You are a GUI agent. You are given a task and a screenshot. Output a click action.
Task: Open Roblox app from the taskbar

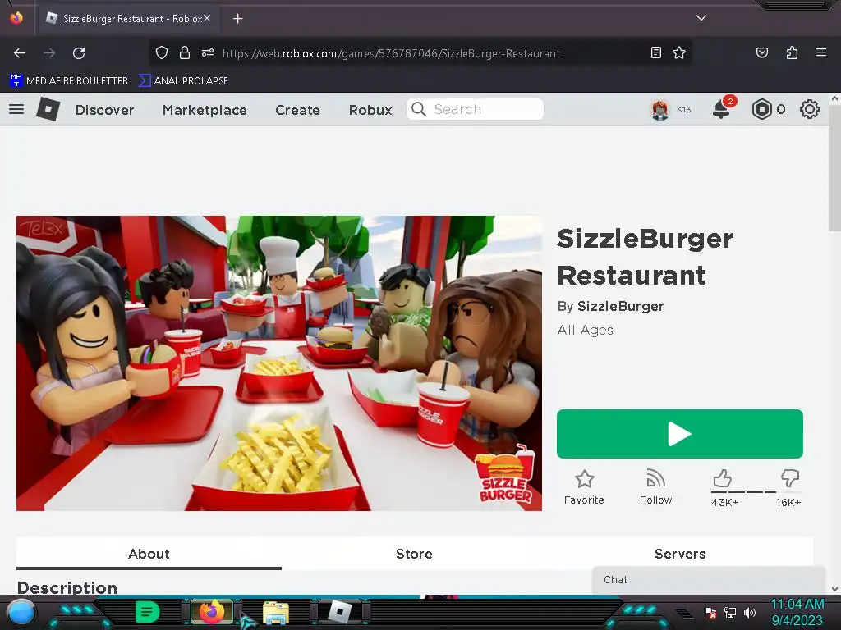click(339, 612)
